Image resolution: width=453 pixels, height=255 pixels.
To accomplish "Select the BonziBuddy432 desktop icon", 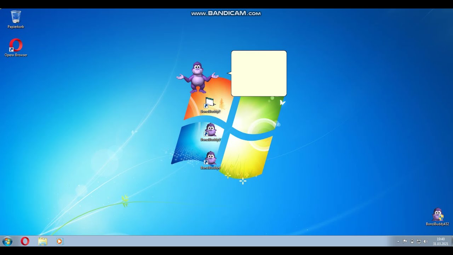I will 437,217.
